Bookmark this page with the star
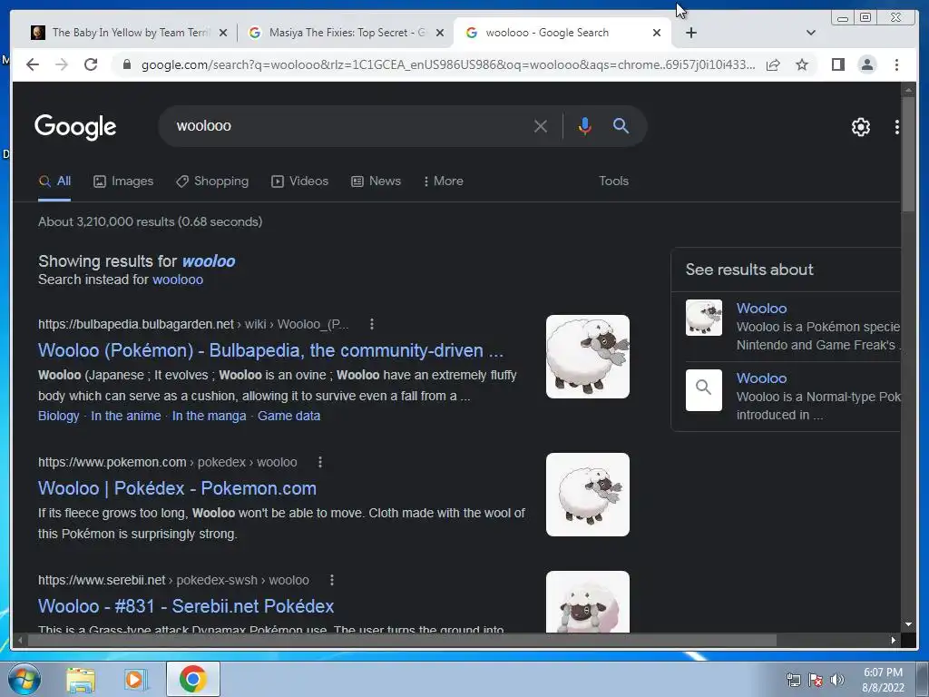 click(x=802, y=64)
